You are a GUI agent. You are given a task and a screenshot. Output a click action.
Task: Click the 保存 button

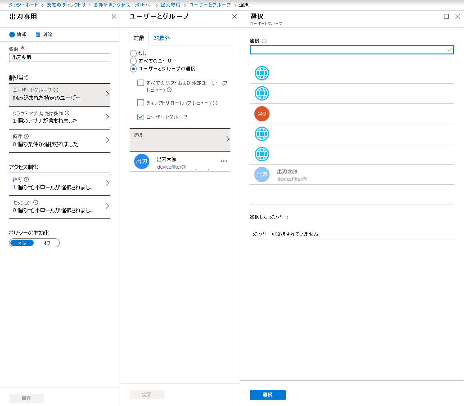[27, 398]
